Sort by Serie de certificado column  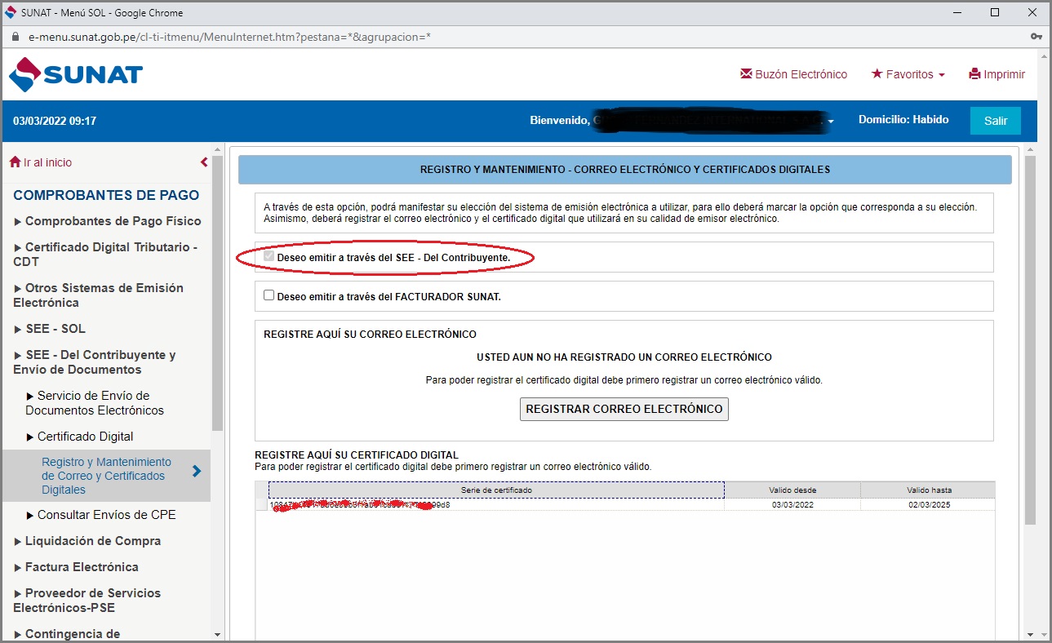click(496, 490)
